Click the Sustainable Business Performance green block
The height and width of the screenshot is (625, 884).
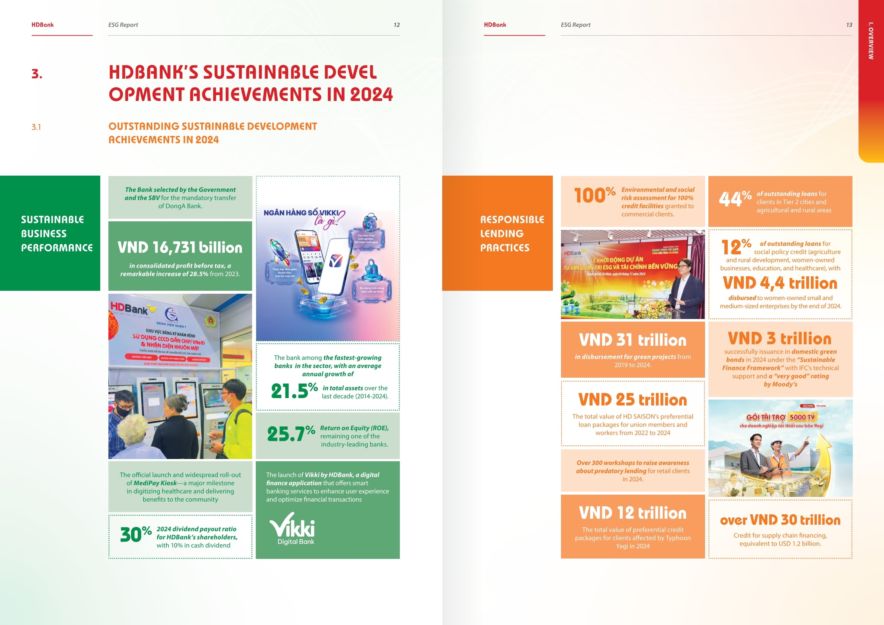[50, 233]
